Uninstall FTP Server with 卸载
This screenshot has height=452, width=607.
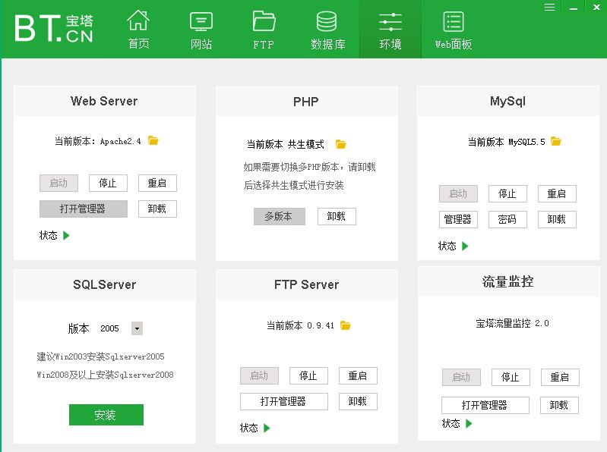tap(358, 402)
